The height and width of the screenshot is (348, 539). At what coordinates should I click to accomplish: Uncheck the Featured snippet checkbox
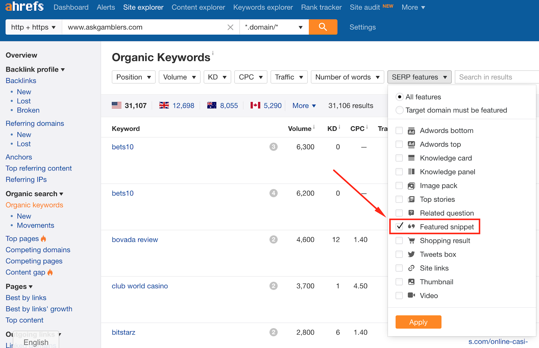[400, 227]
